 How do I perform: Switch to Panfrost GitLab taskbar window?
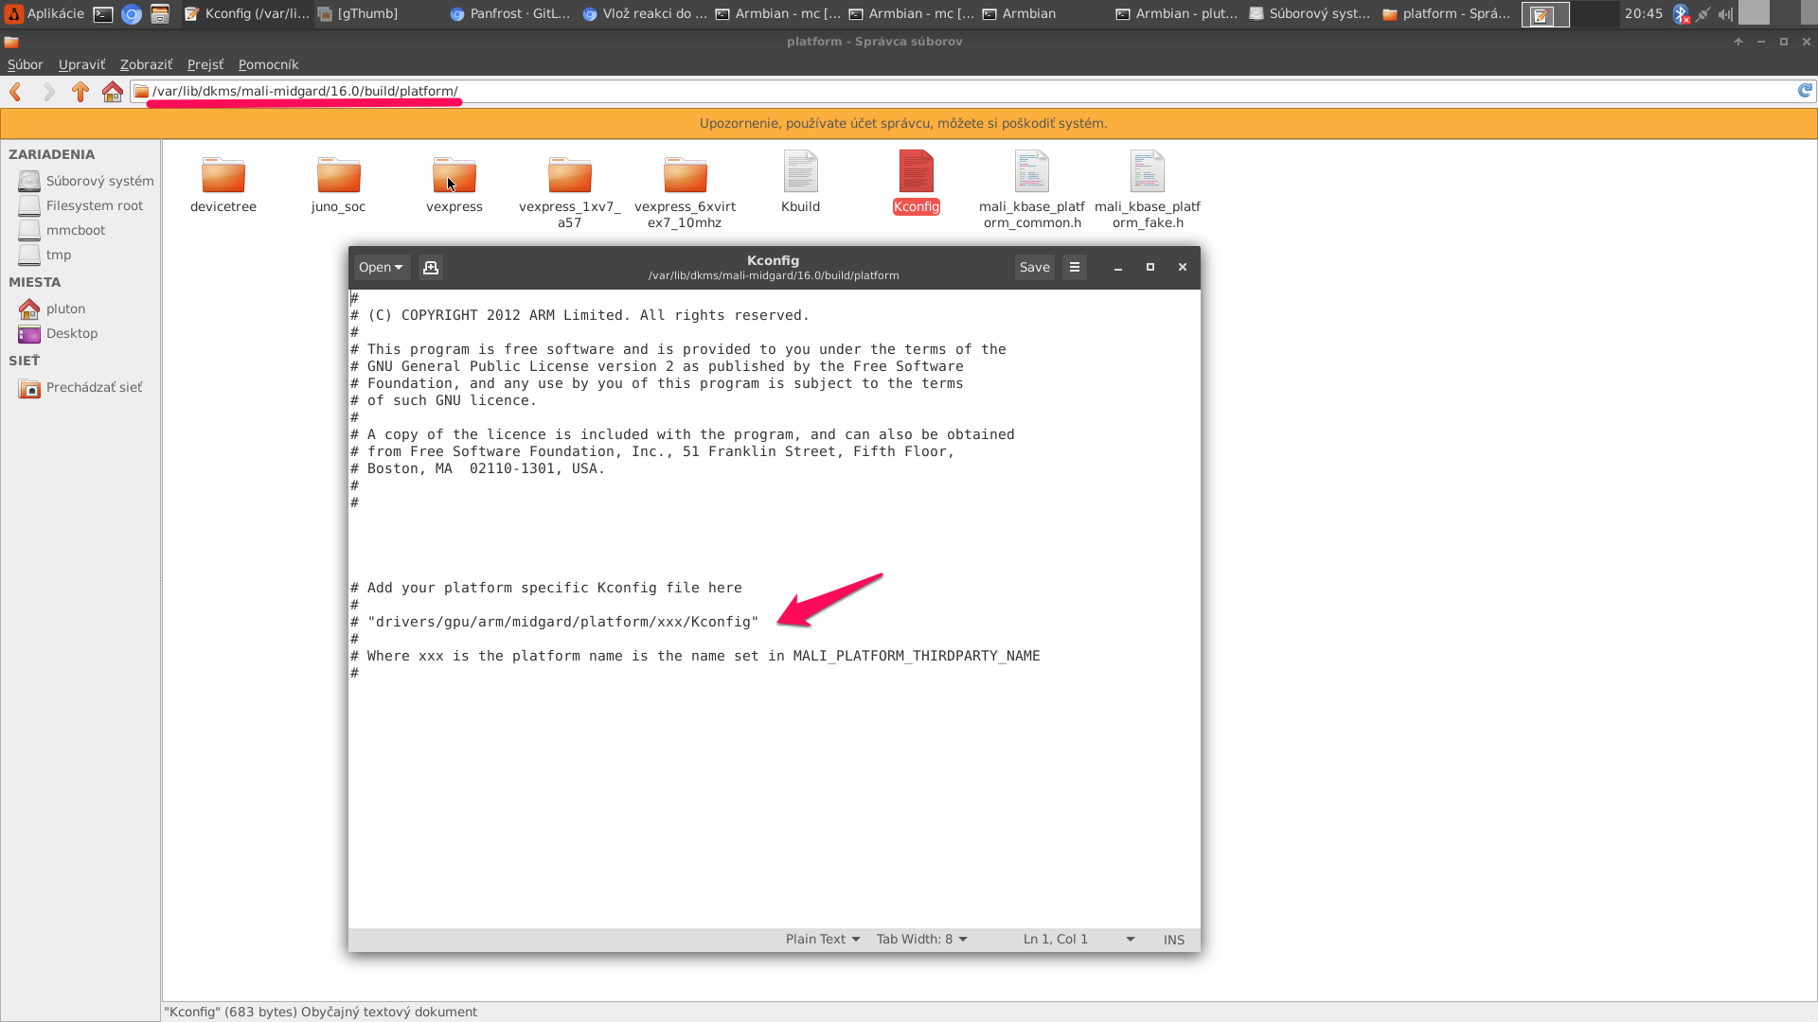[x=511, y=13]
